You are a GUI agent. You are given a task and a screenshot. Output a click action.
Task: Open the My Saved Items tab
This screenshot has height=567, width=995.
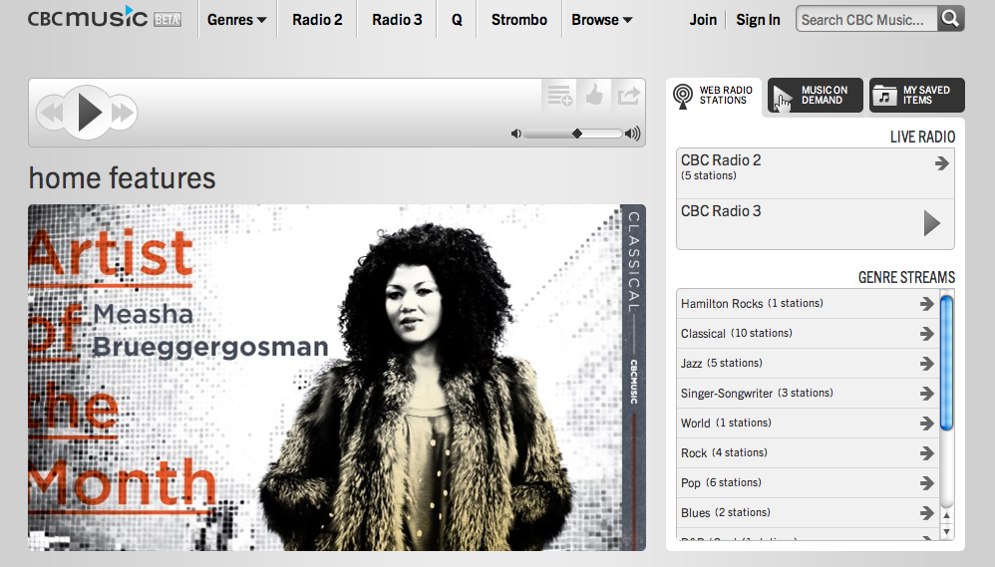(x=916, y=96)
